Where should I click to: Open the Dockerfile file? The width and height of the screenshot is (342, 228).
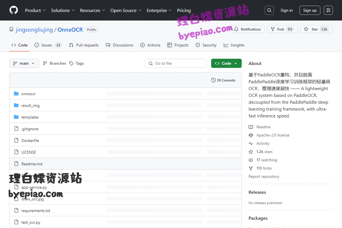pyautogui.click(x=30, y=141)
